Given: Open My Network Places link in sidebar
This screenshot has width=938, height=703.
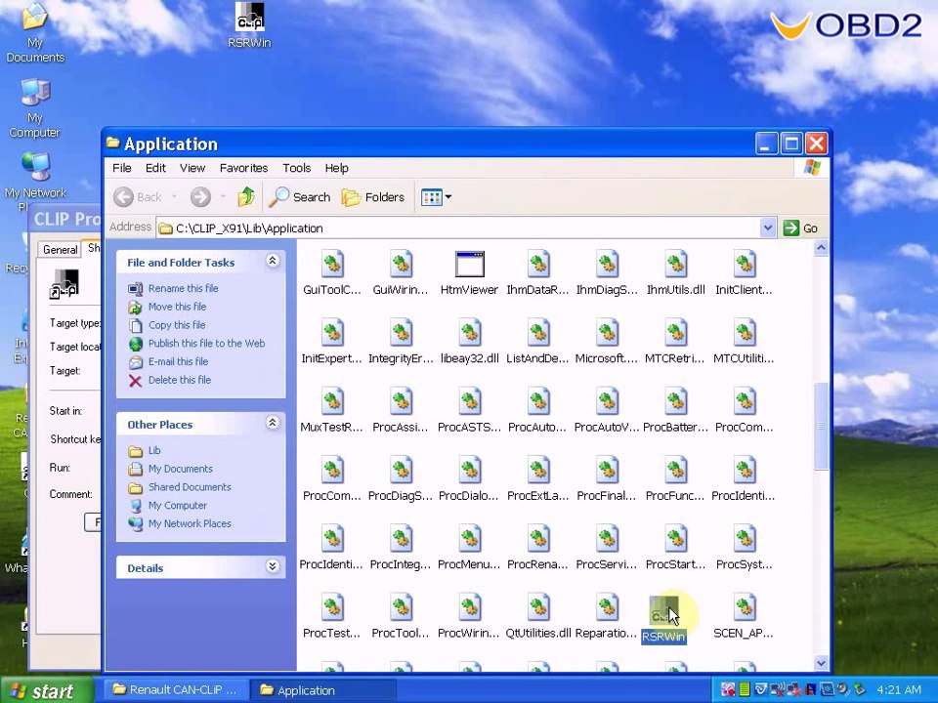Looking at the screenshot, I should pyautogui.click(x=190, y=523).
